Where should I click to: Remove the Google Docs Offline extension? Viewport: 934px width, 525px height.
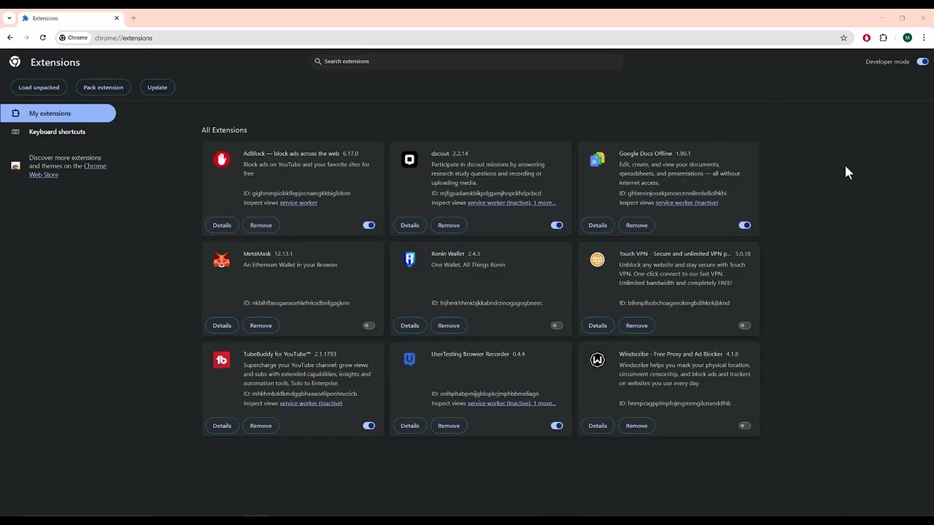click(x=637, y=225)
